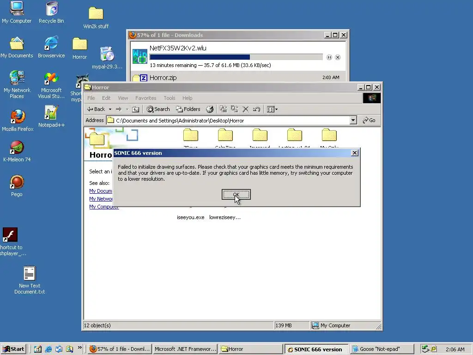
Task: Close the SONIC 666 version dialog
Action: pos(355,153)
